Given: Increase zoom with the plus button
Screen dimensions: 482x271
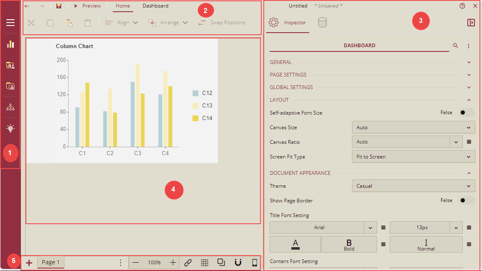Looking at the screenshot, I should click(173, 262).
